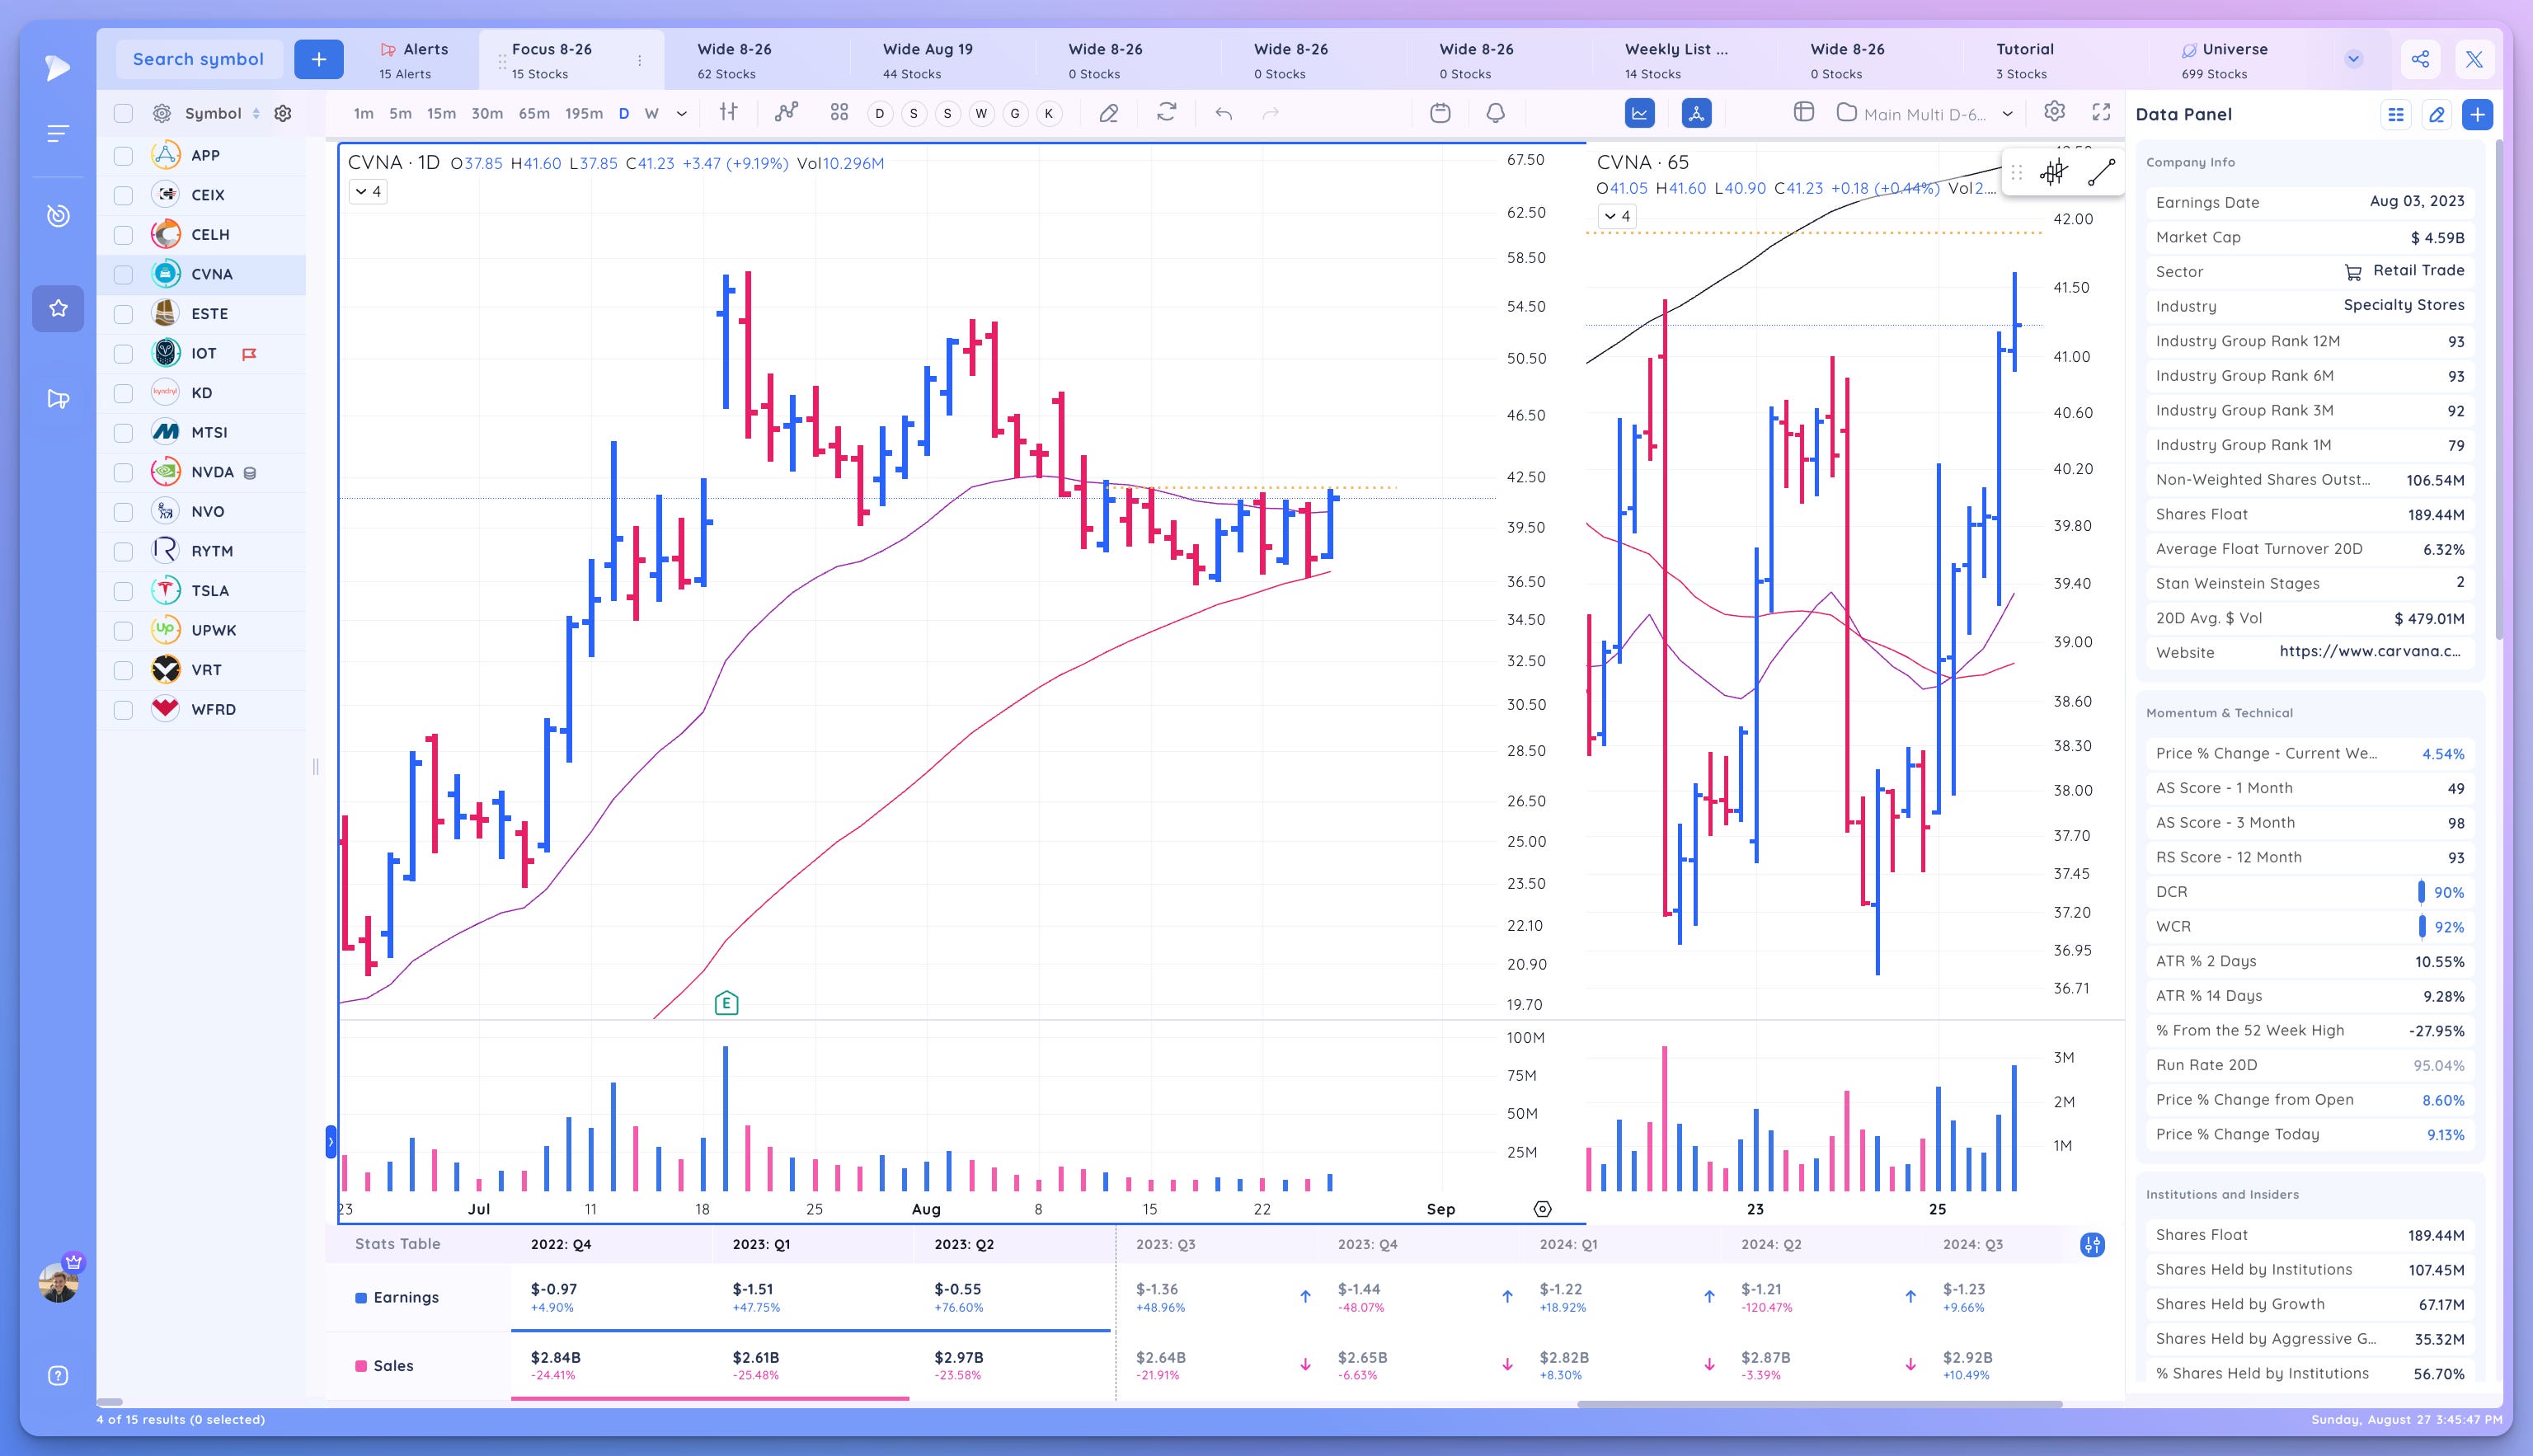Open the user profile avatar
The height and width of the screenshot is (1456, 2533).
pos(58,1281)
